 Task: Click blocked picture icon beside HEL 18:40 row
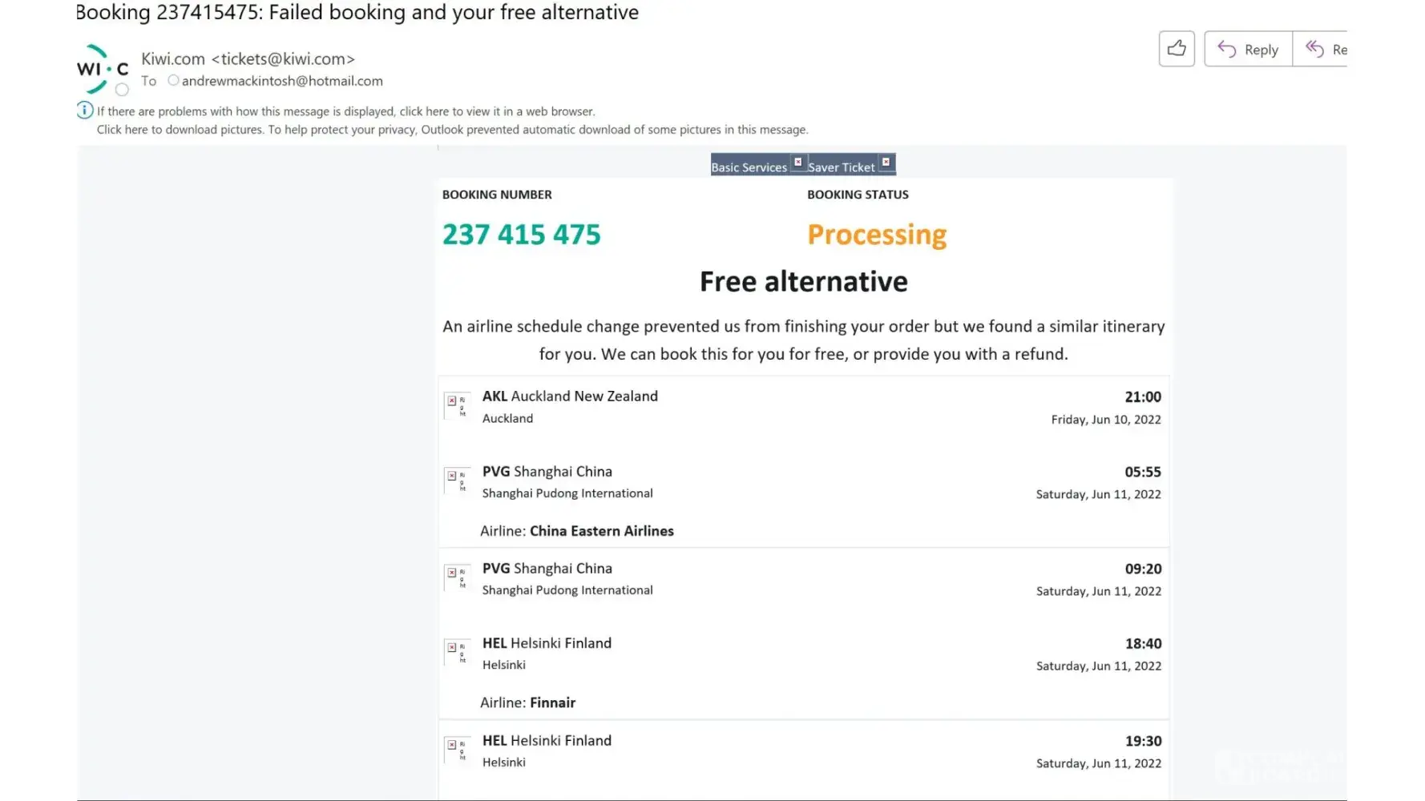coord(457,652)
